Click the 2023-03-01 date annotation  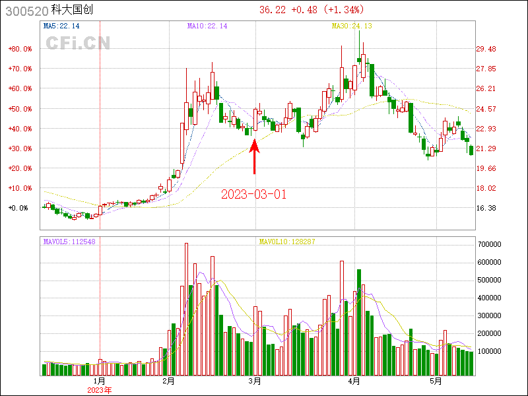[254, 195]
